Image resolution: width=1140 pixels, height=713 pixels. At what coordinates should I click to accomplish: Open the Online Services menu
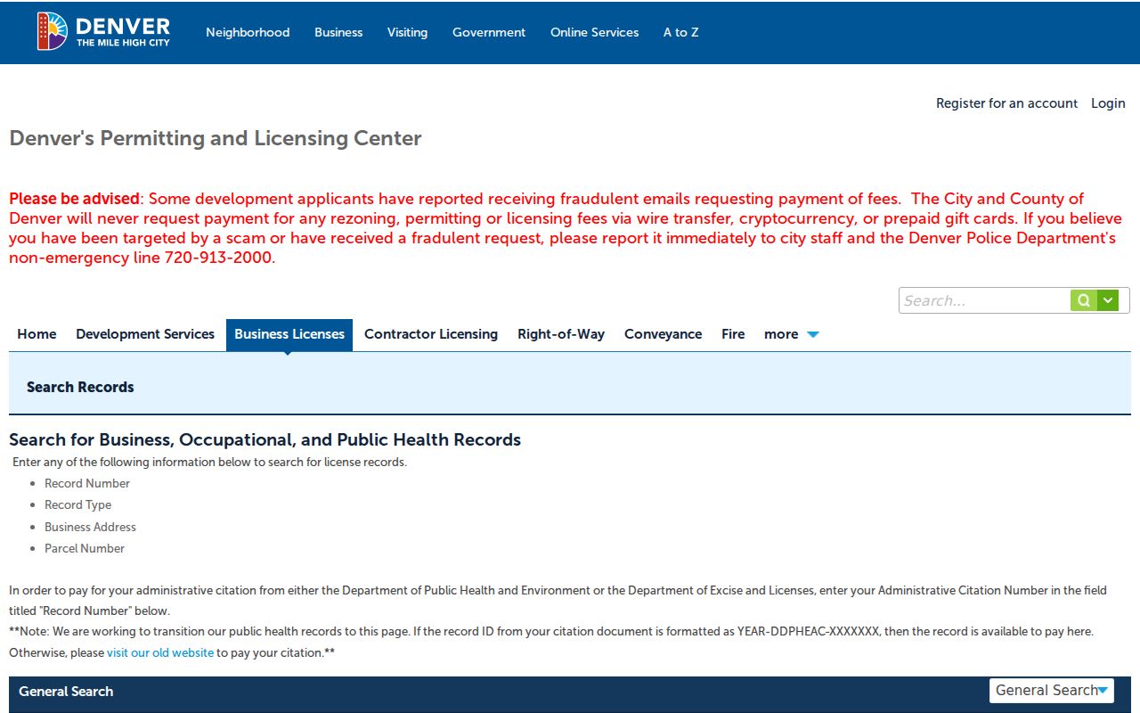[594, 32]
